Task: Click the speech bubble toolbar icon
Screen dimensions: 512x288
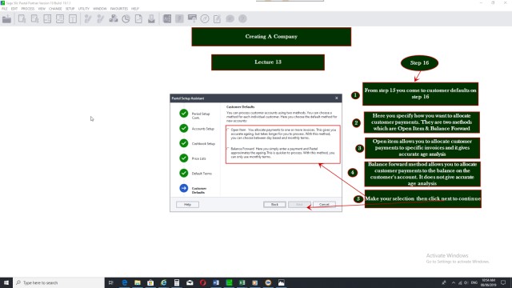Action: click(x=230, y=19)
